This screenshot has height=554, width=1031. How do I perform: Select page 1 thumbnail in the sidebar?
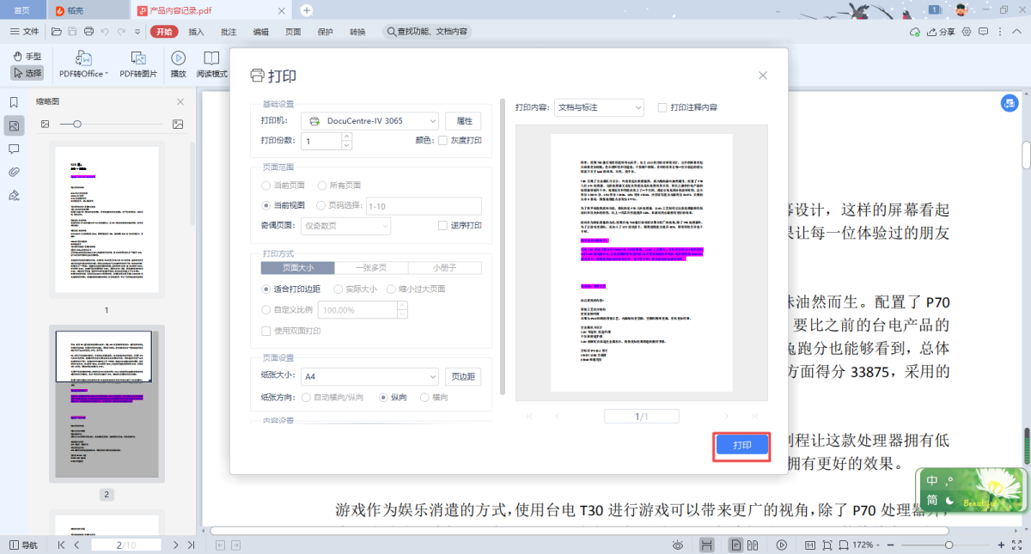107,218
